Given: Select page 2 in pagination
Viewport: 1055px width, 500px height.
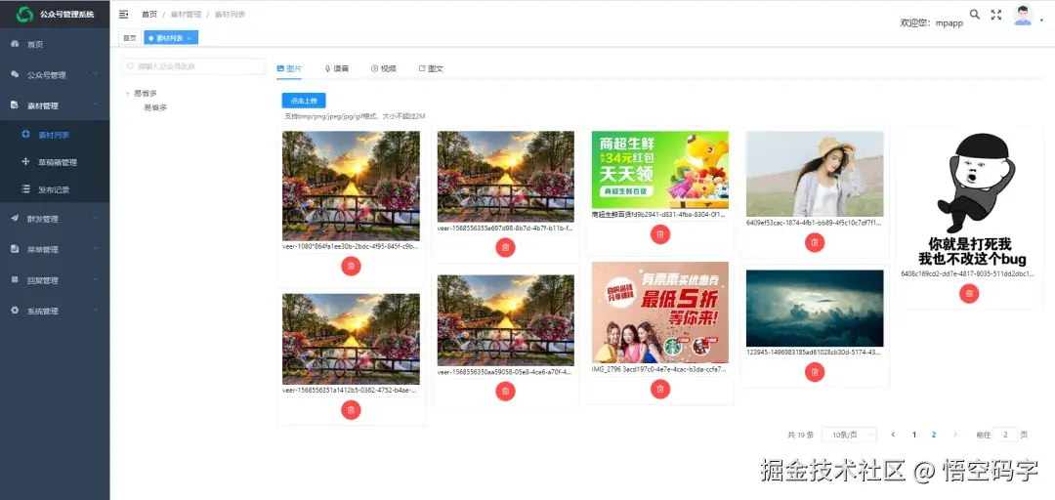Looking at the screenshot, I should pyautogui.click(x=934, y=435).
